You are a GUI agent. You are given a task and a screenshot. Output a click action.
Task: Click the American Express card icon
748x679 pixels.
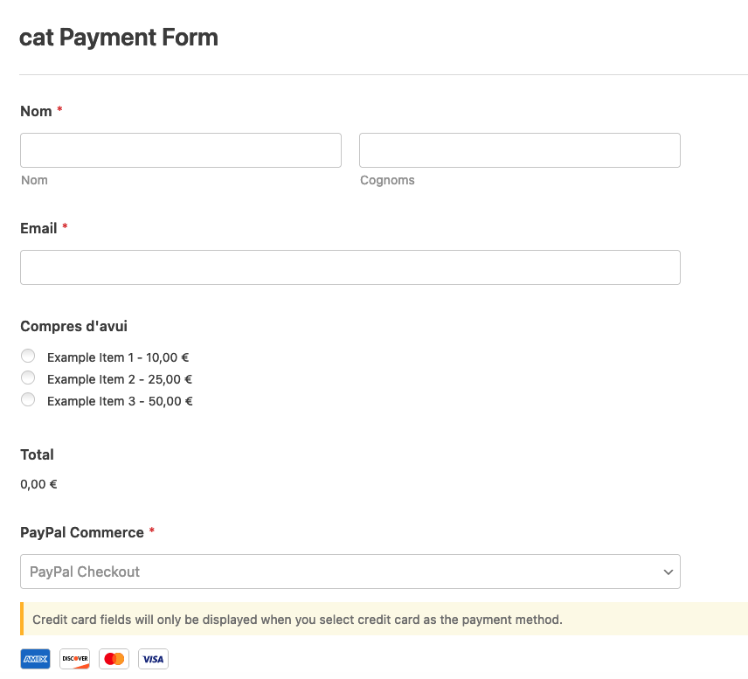point(35,659)
